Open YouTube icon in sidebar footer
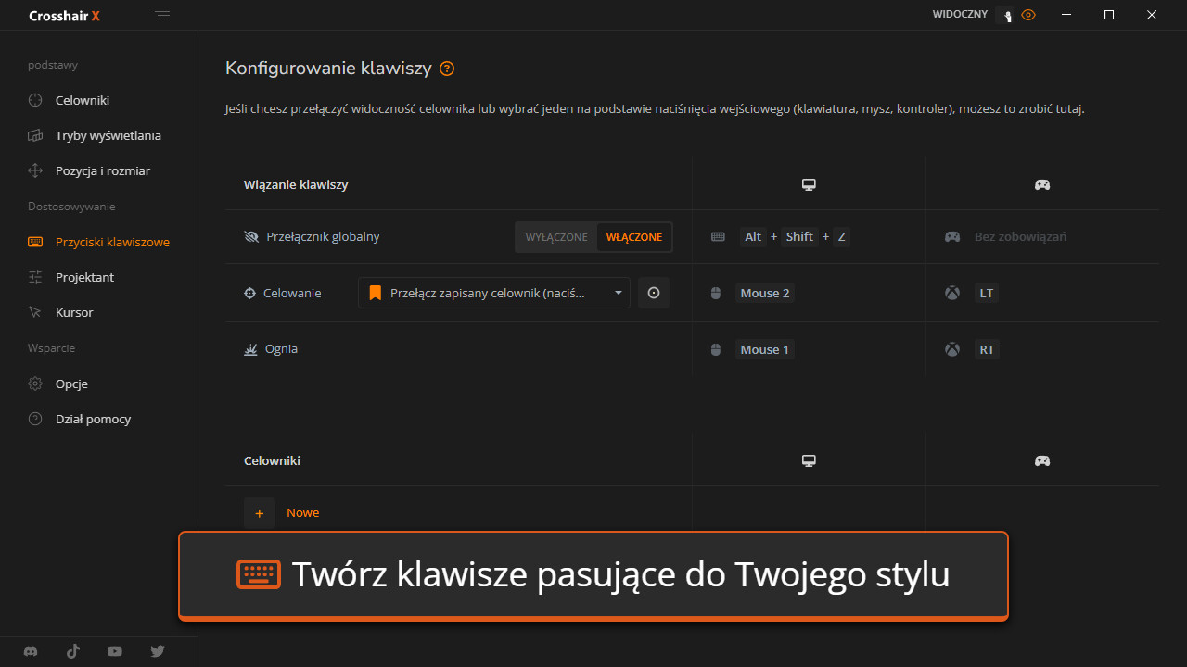Image resolution: width=1187 pixels, height=667 pixels. tap(115, 651)
